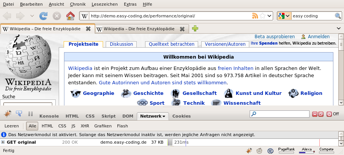This screenshot has width=344, height=155.
Task: Switch to the Firebug Konsole tab
Action: [x=49, y=116]
